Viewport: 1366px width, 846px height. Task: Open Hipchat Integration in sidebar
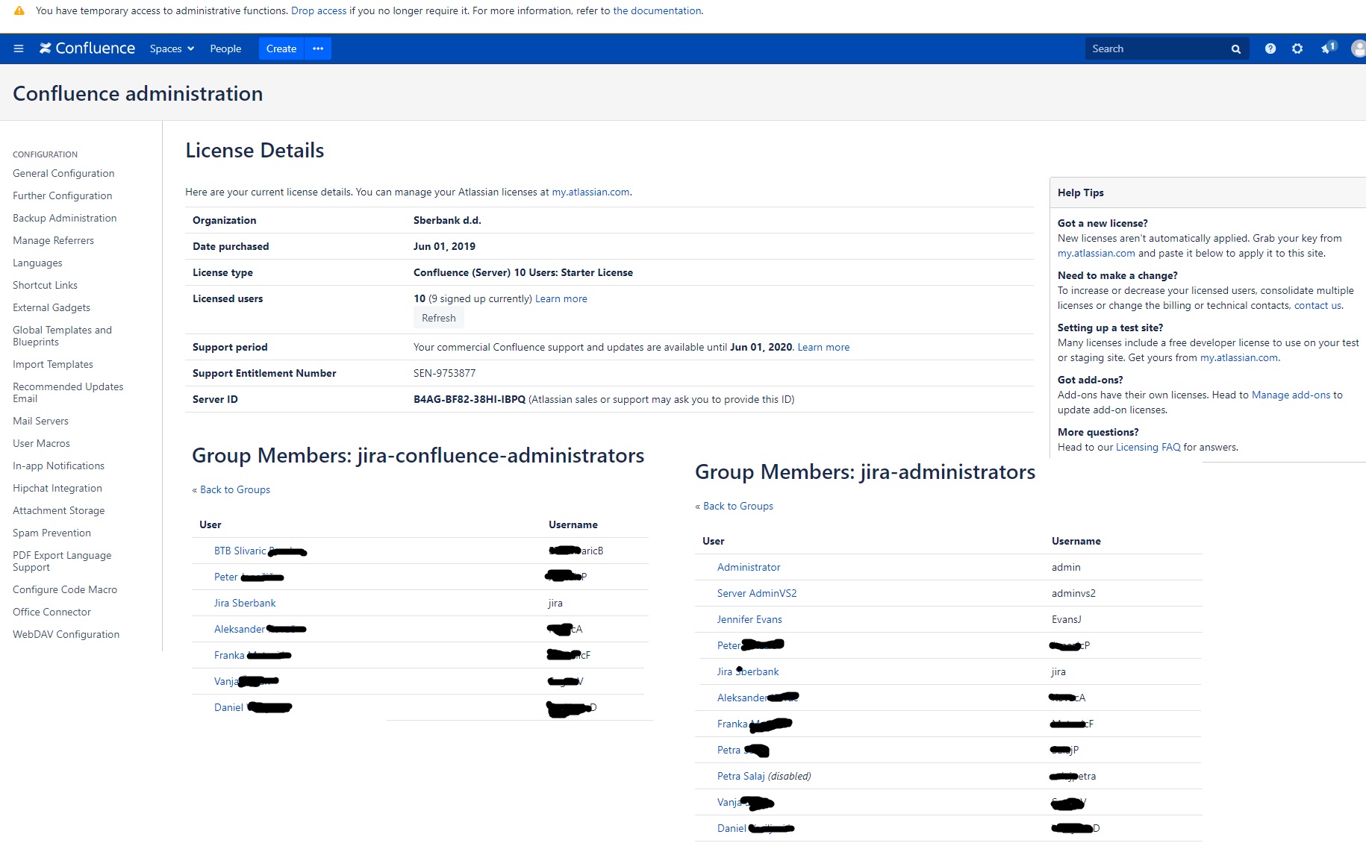[57, 488]
